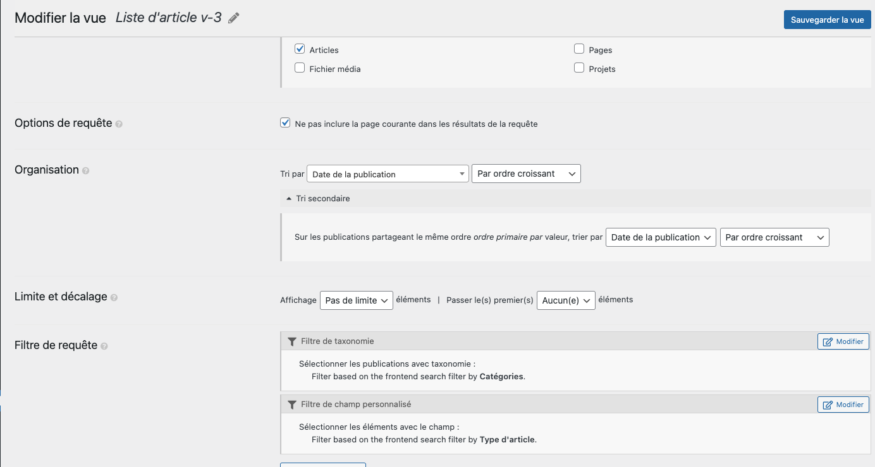Click the 'Filtre de taxonomie' header text

(338, 341)
